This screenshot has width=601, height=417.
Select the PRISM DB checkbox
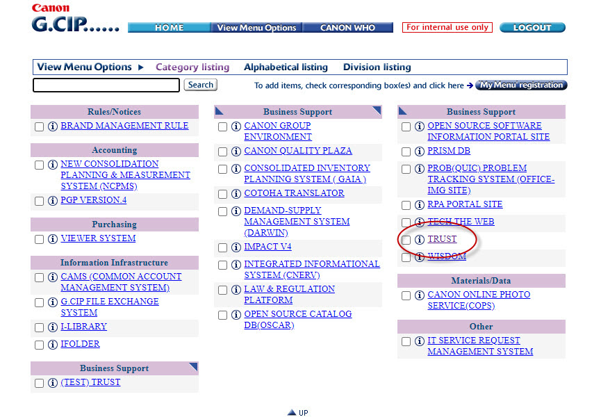[x=406, y=152]
